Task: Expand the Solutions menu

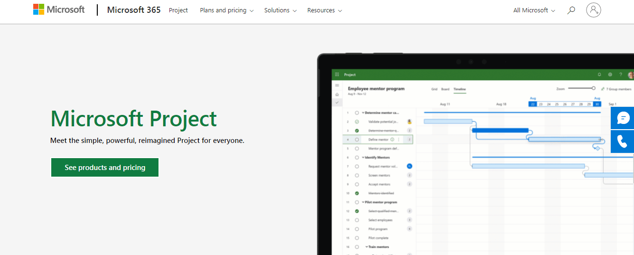Action: point(280,10)
